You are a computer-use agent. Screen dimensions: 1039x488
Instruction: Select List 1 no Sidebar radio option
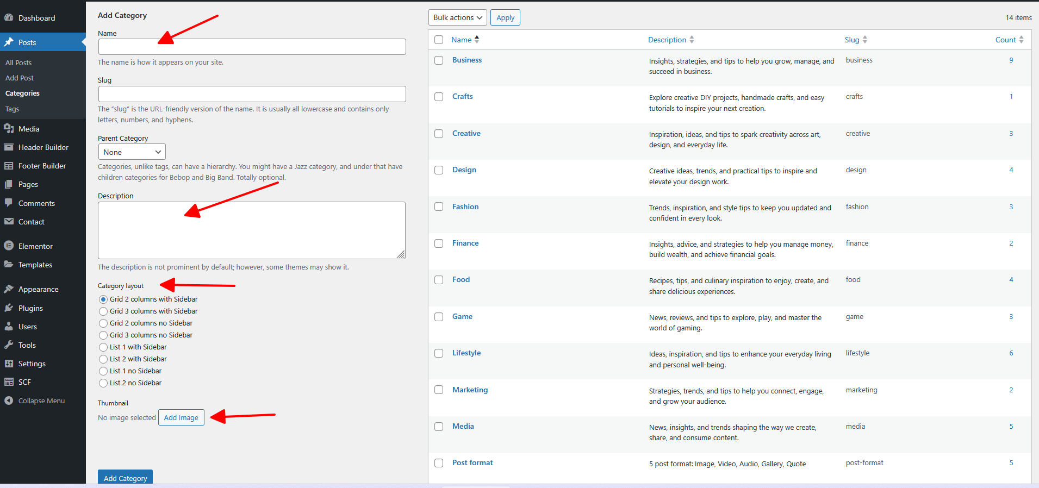[x=103, y=371]
